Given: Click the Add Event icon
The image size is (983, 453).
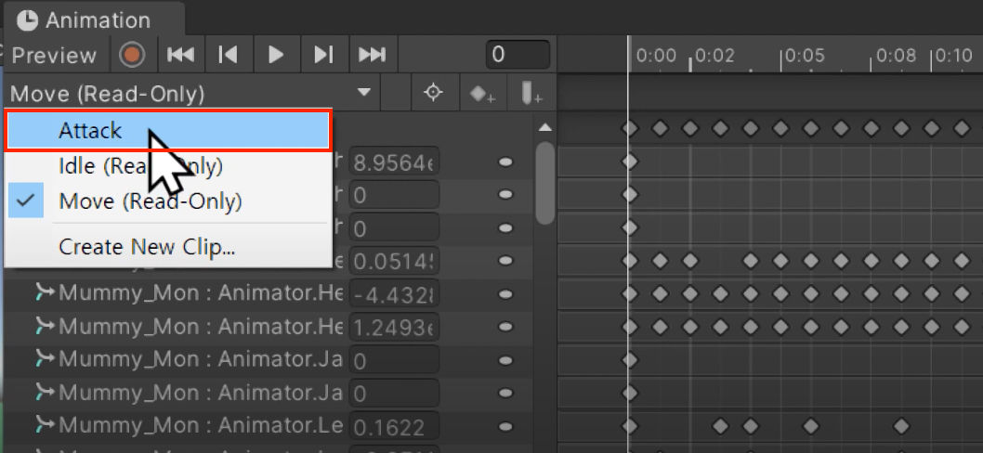Looking at the screenshot, I should pyautogui.click(x=531, y=94).
